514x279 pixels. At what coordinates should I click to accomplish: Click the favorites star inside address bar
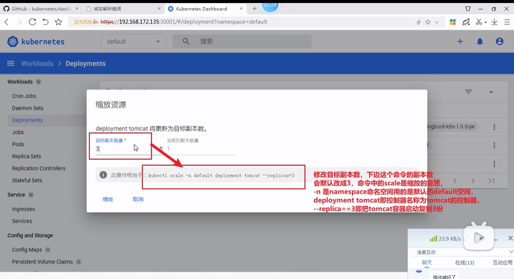click(428, 22)
